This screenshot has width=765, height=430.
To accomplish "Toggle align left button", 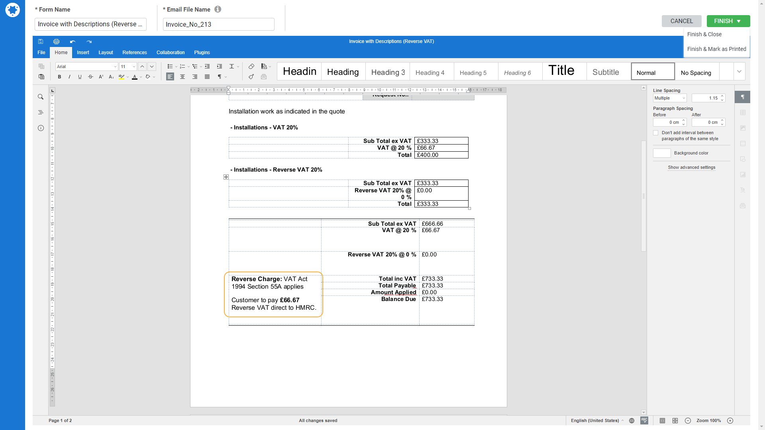I will (170, 77).
